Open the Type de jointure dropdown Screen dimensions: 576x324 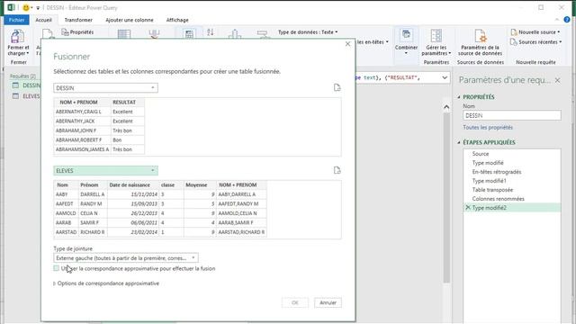point(126,258)
